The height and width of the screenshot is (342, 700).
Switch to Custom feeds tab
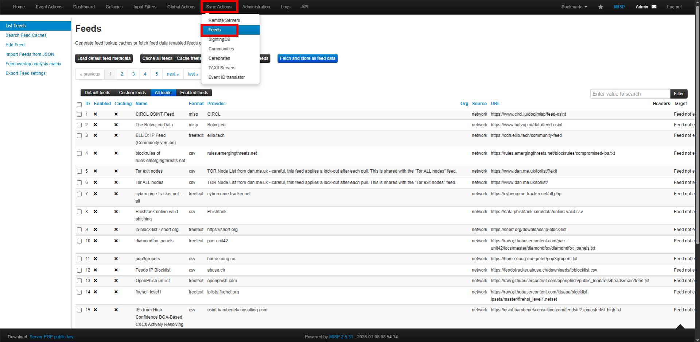(132, 93)
